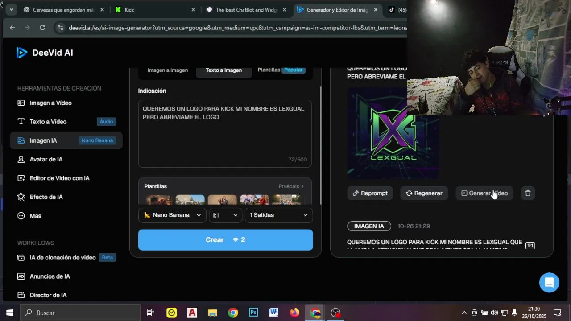Switch to the Kick browser tab

coord(154,10)
